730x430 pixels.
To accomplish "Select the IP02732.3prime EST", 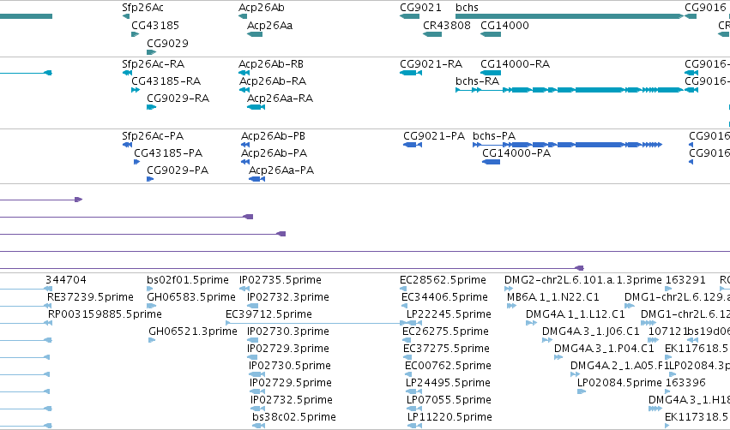I will click(x=253, y=306).
